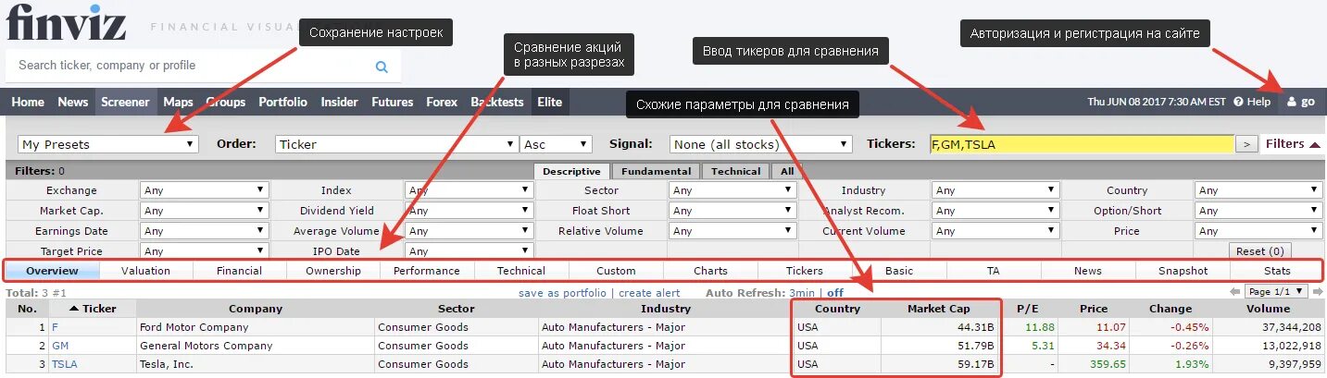The height and width of the screenshot is (378, 1327).
Task: Open ticker TSLA link
Action: click(x=64, y=364)
